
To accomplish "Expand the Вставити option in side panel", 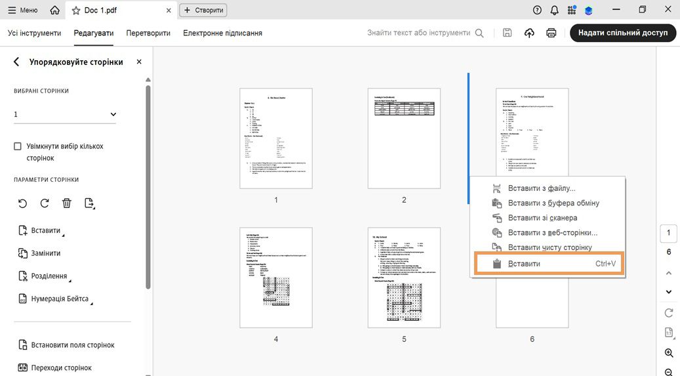I will (x=41, y=230).
